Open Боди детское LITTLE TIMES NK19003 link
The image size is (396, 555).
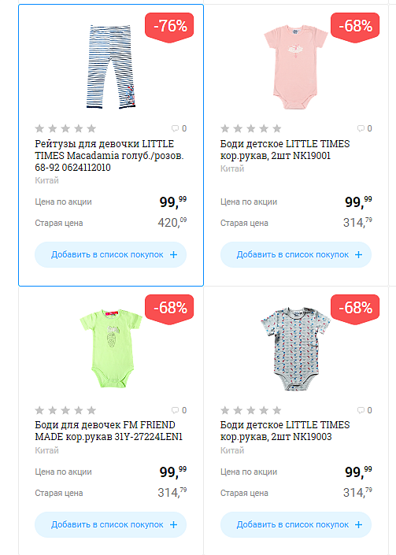[285, 431]
